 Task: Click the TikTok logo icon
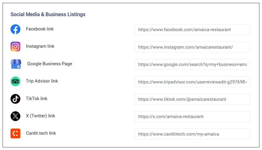[x=15, y=99]
